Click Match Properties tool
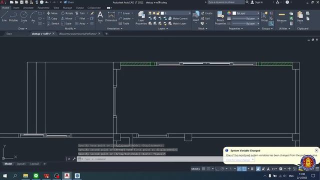 pyautogui.click(x=220, y=18)
